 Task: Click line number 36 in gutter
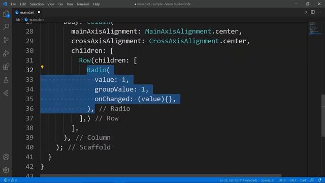point(29,108)
